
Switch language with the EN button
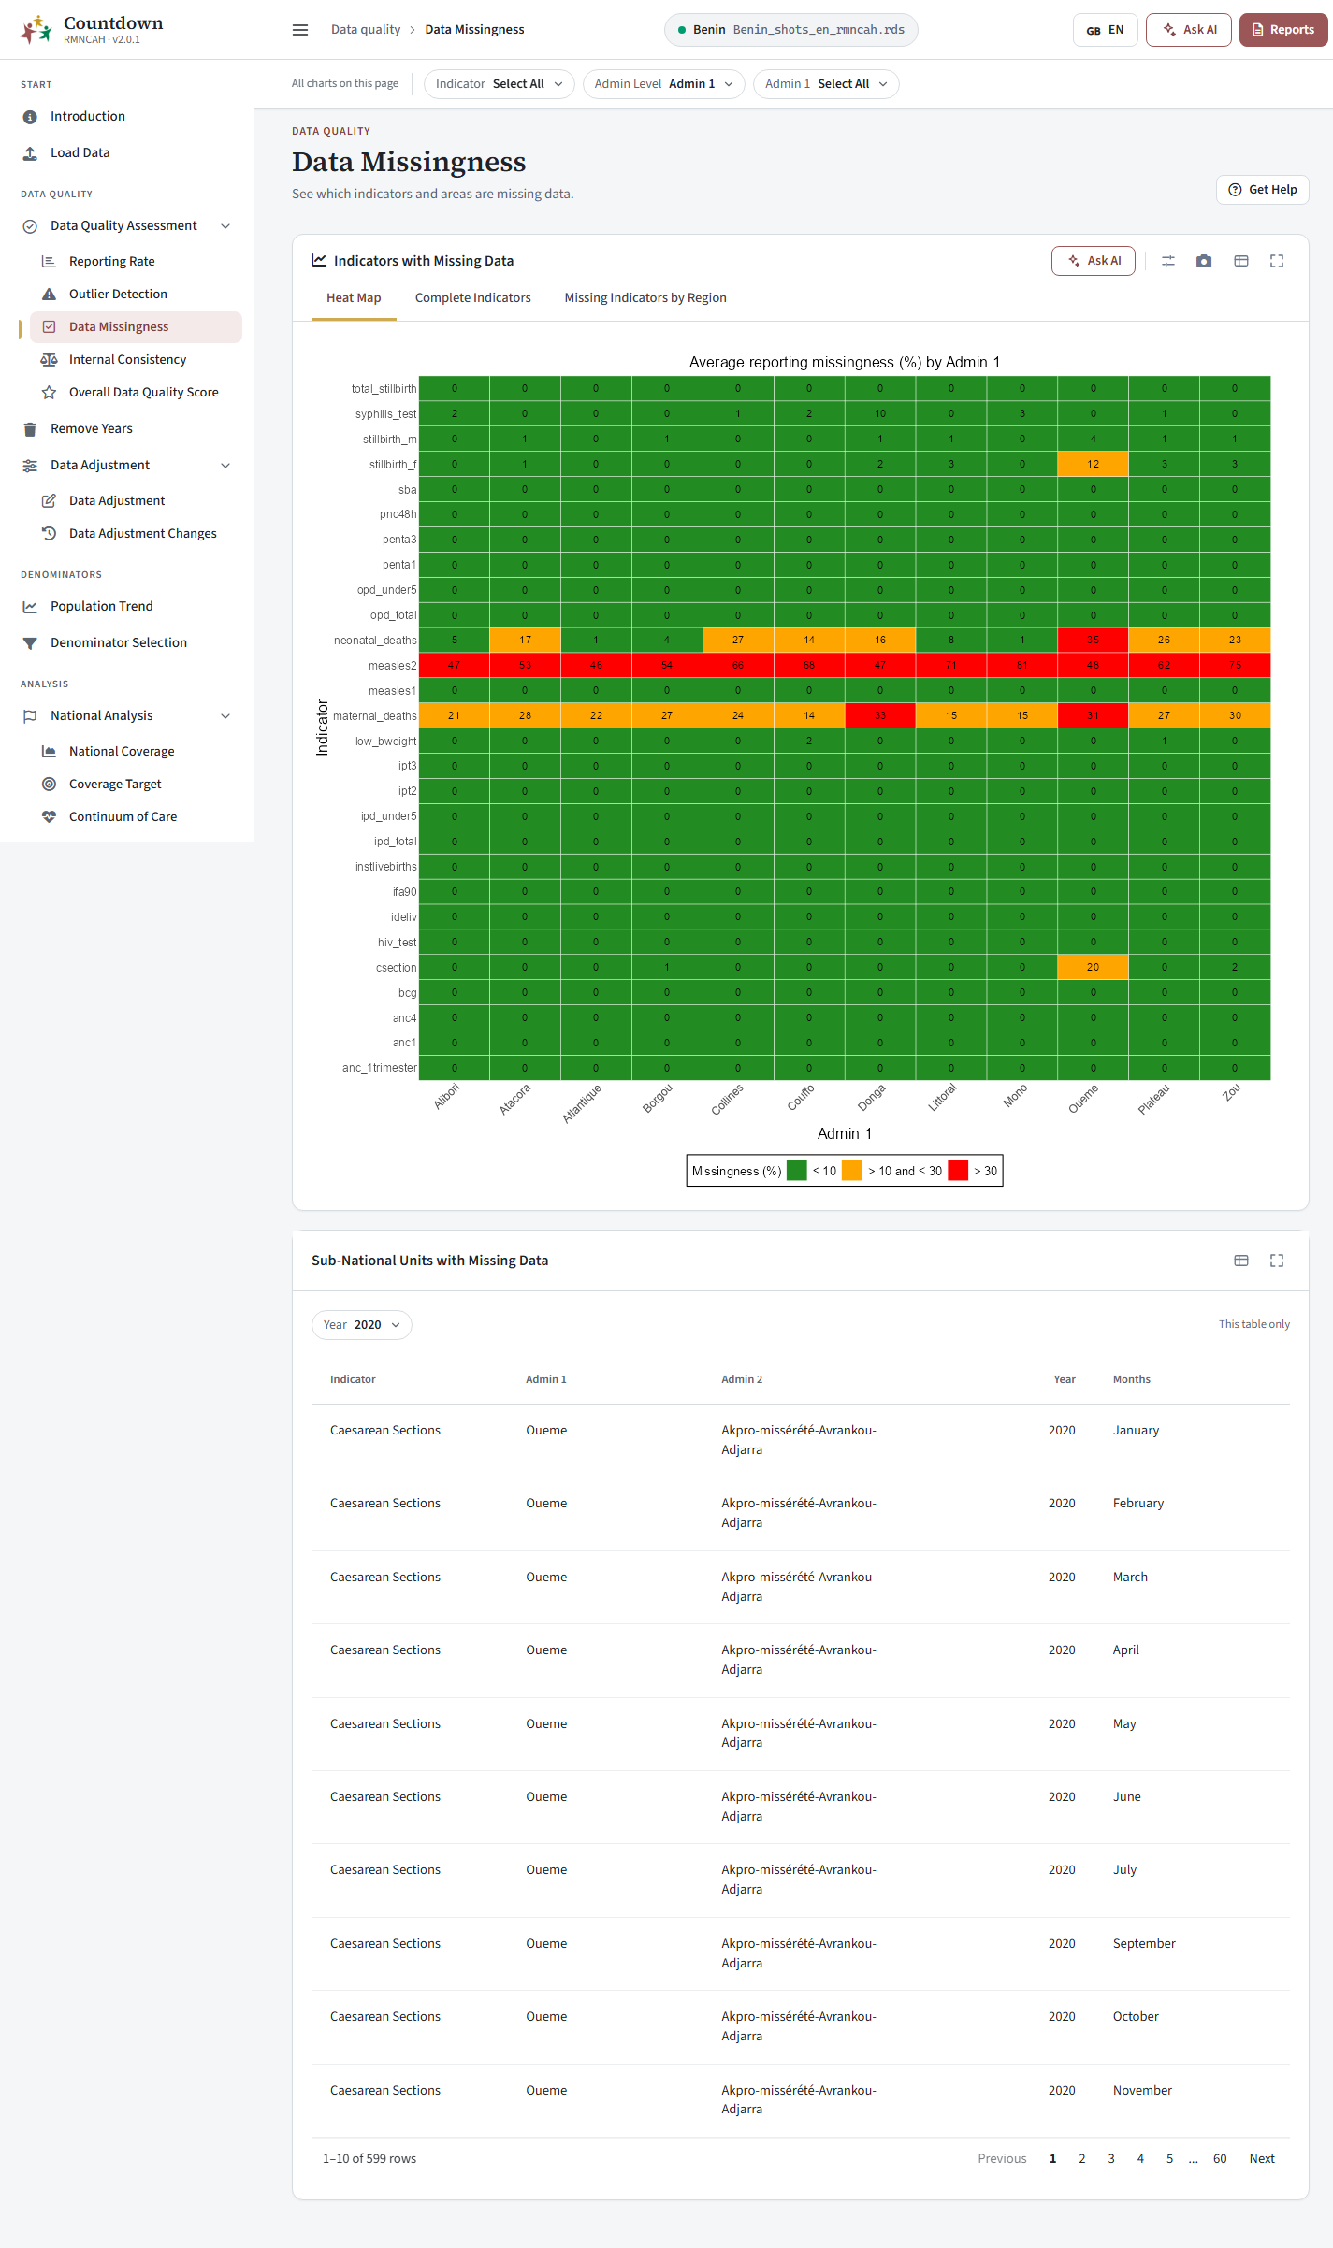1105,30
